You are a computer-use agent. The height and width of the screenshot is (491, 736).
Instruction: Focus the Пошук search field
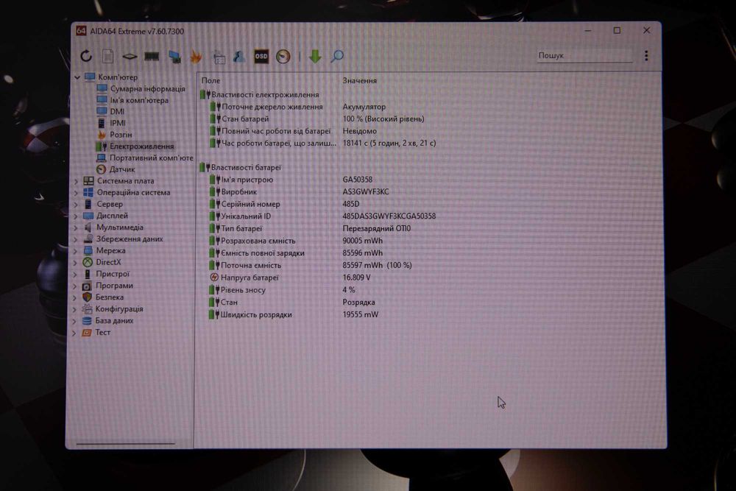click(x=584, y=55)
